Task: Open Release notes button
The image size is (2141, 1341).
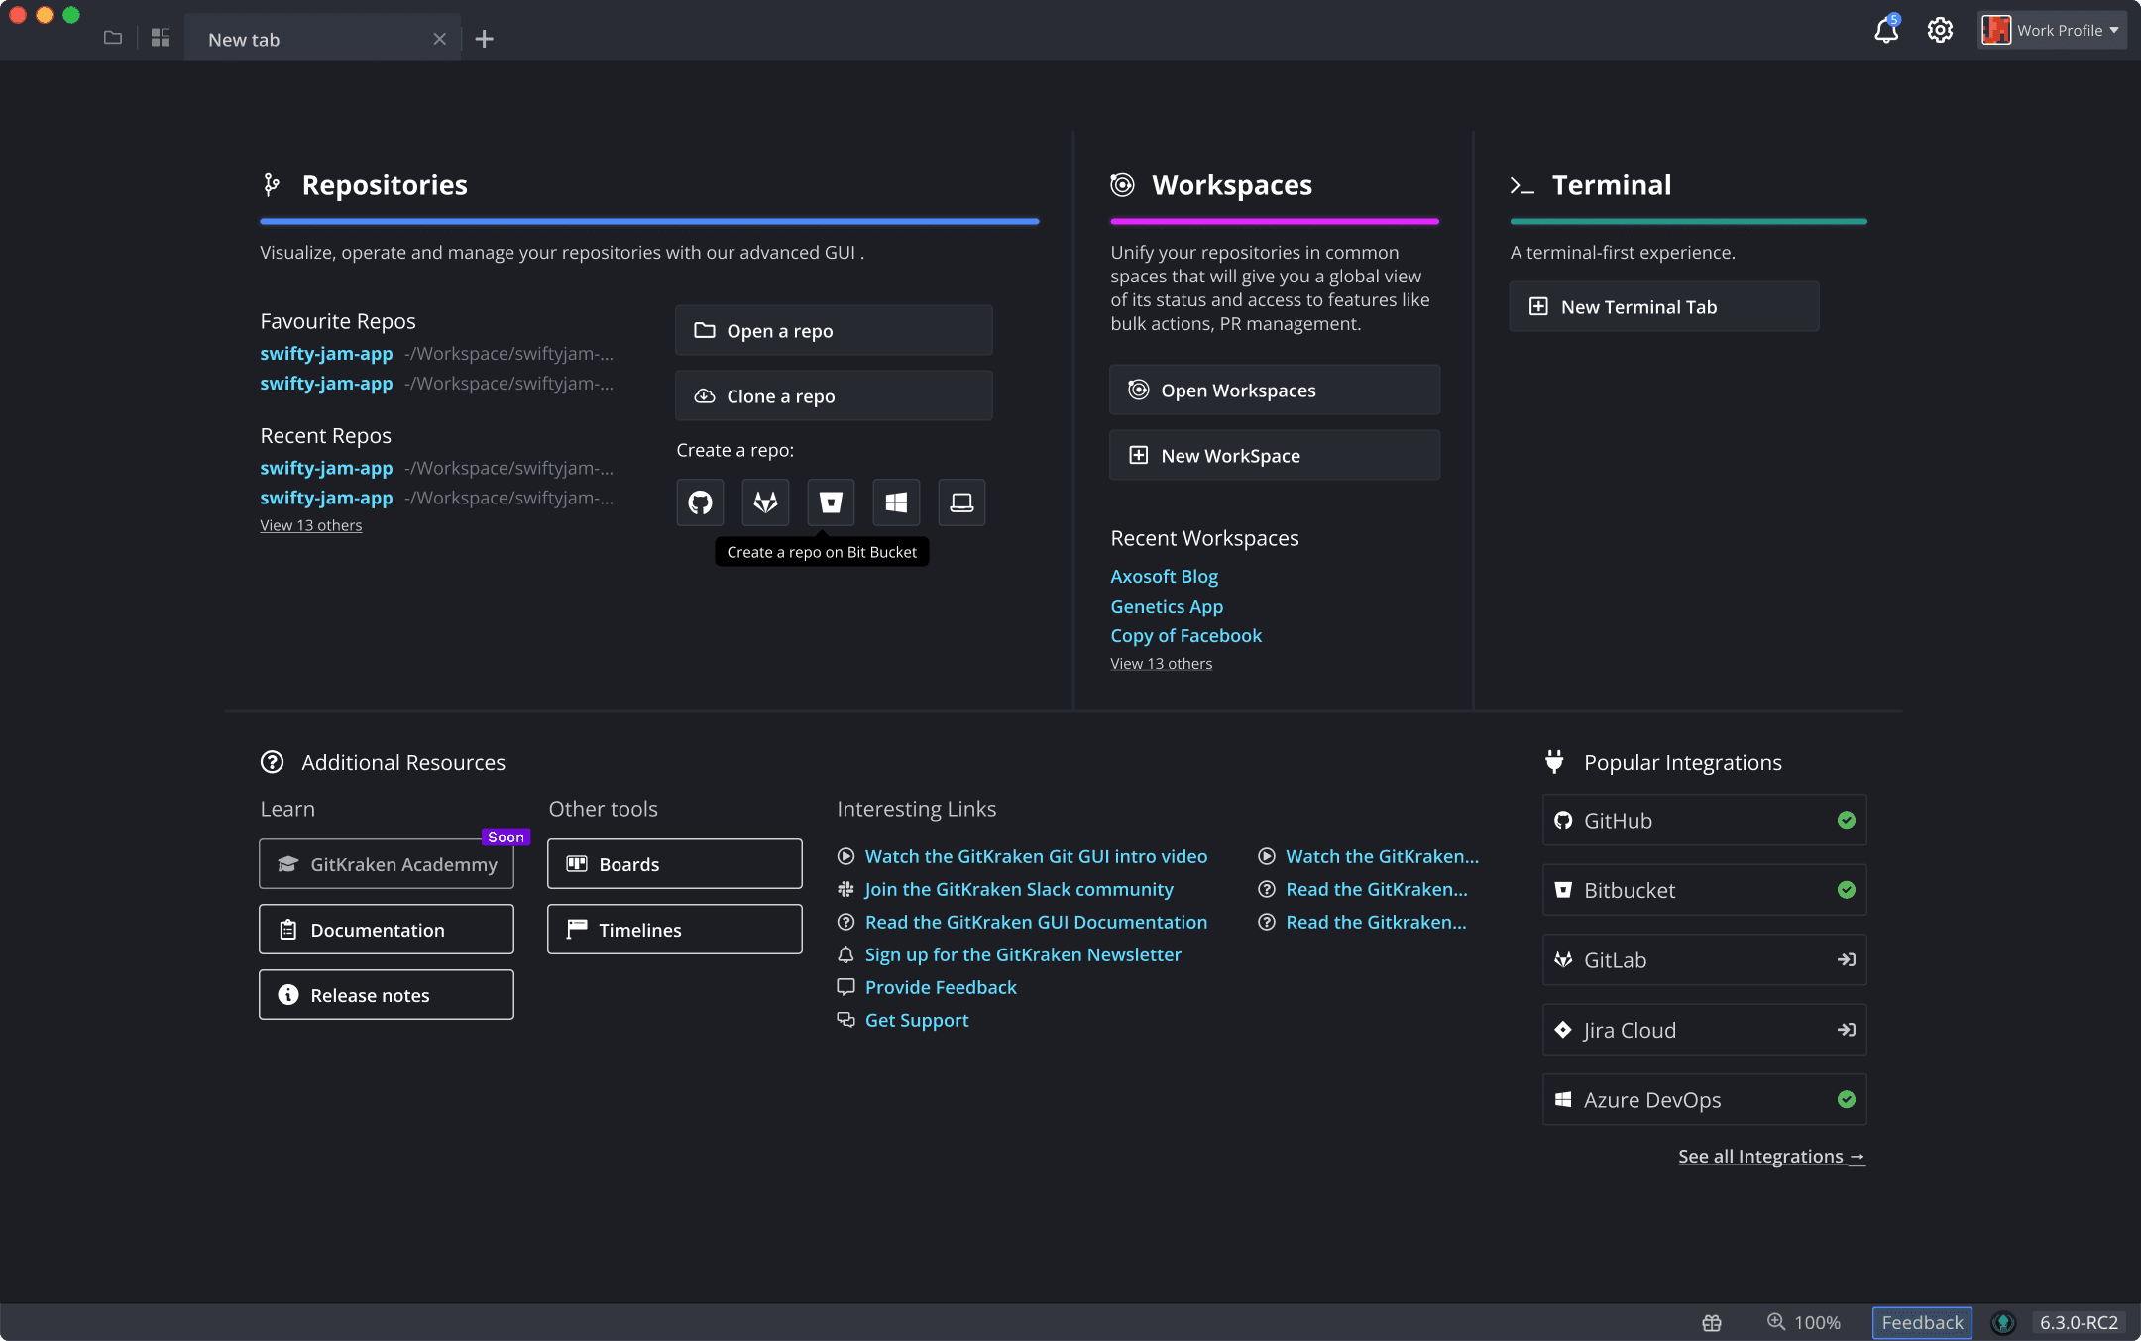Action: pyautogui.click(x=387, y=995)
